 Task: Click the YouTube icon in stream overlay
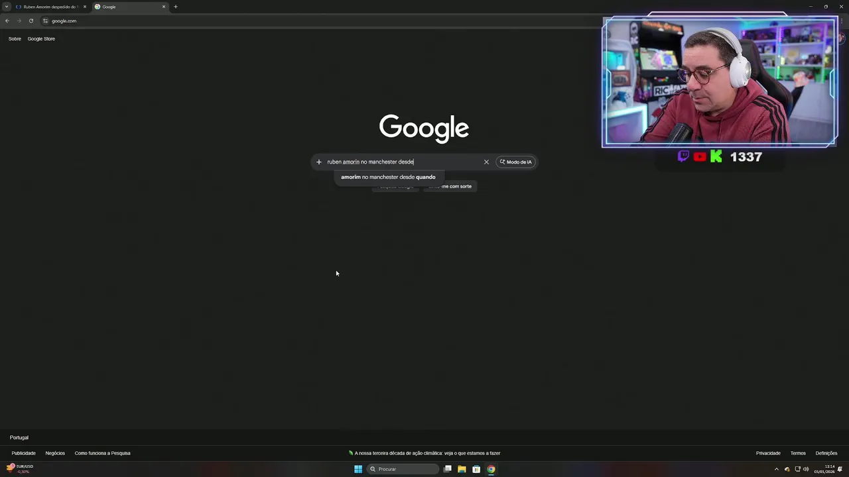pos(700,156)
